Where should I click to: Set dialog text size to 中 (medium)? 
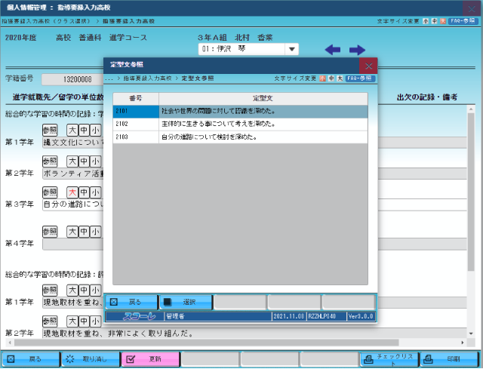point(332,78)
